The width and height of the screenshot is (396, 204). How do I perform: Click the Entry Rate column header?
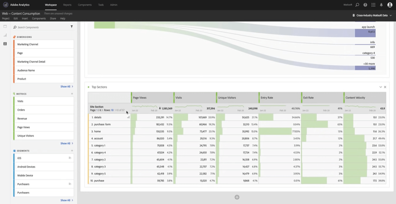(280, 97)
